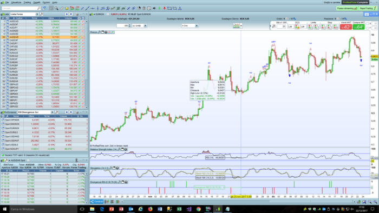Select the magnifier zoom tool in toolbar
Screen dimensions: 379x213
56,8
